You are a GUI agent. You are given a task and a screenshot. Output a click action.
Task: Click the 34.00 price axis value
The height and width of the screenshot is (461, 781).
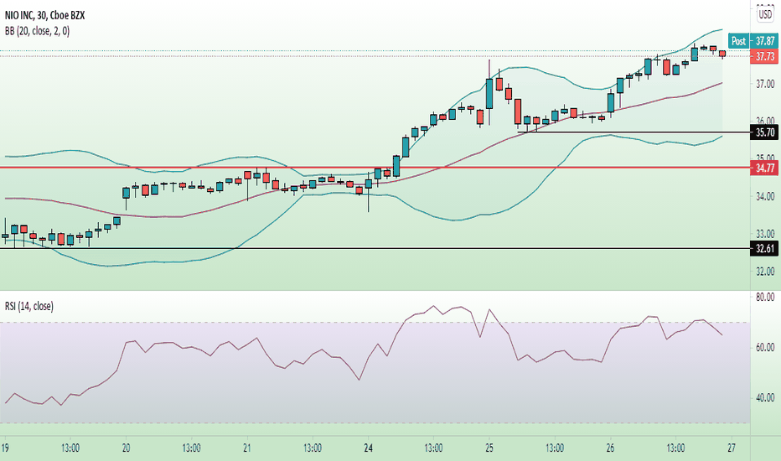[765, 196]
